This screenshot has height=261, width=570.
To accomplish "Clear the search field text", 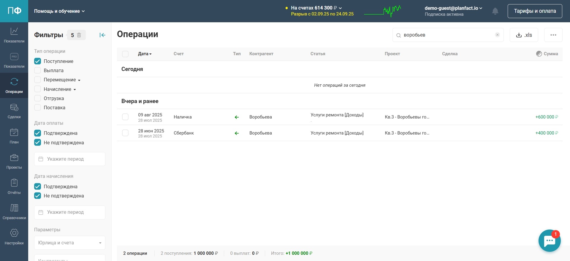I will (x=497, y=35).
